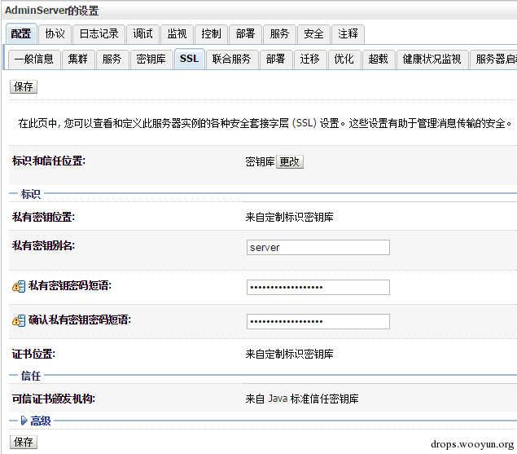Switch to the 协议 tab
This screenshot has height=454, width=517.
(x=55, y=33)
